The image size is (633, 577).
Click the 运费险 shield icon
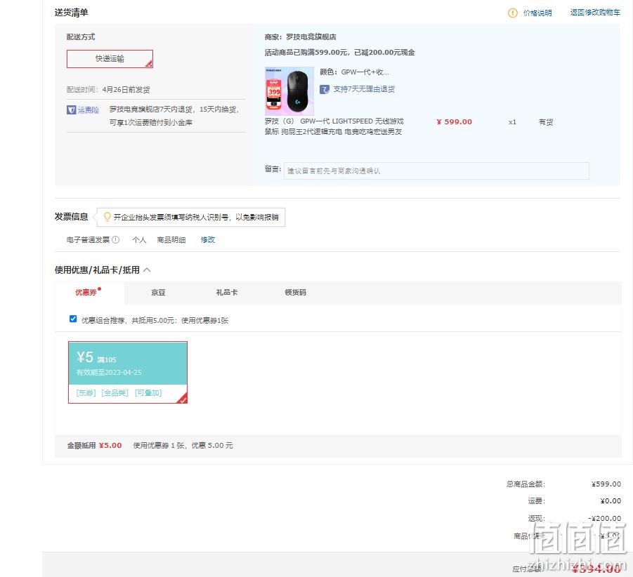click(71, 110)
